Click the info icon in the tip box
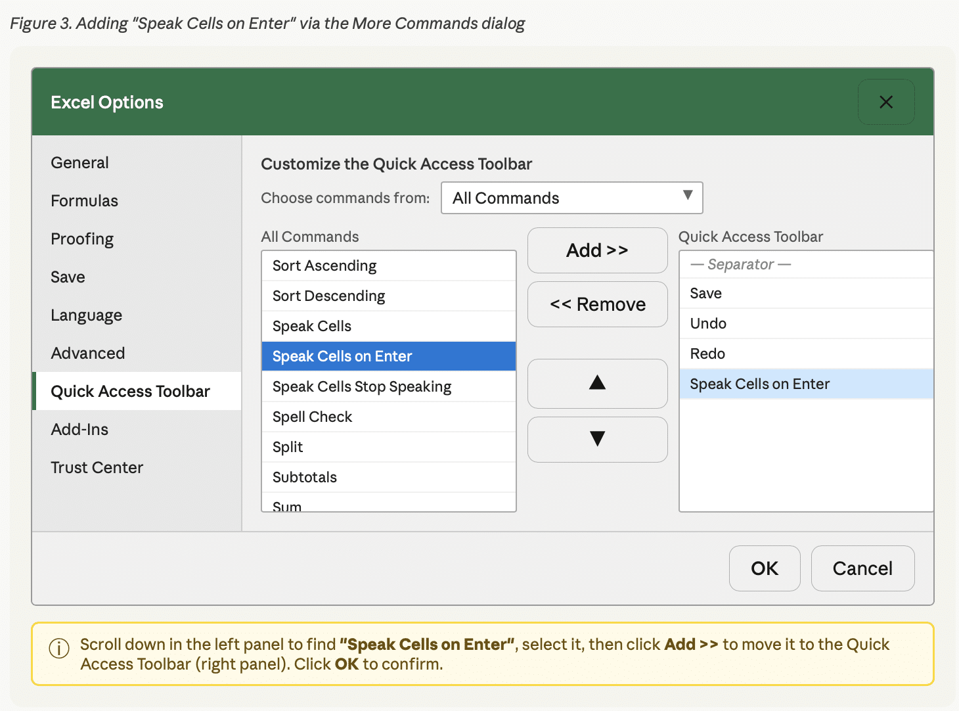This screenshot has height=711, width=959. pos(59,649)
